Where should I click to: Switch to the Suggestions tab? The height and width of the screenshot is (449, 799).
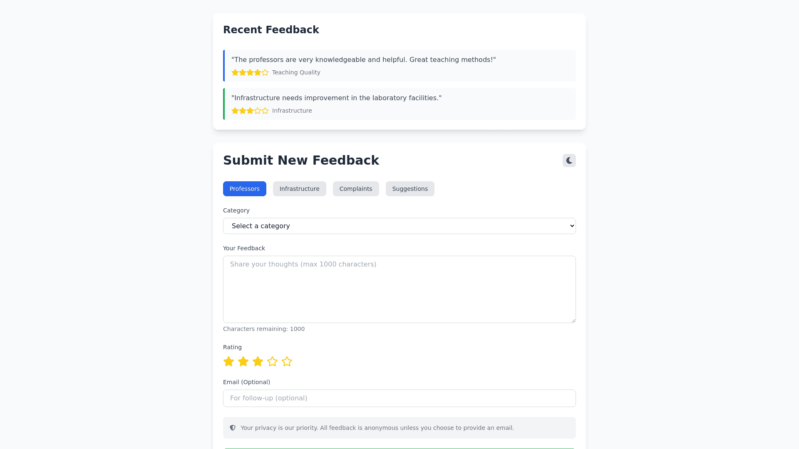click(409, 189)
